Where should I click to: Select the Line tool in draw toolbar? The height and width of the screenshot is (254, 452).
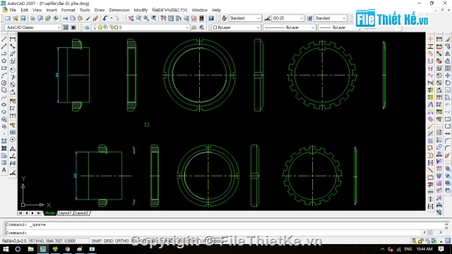[x=4, y=39]
